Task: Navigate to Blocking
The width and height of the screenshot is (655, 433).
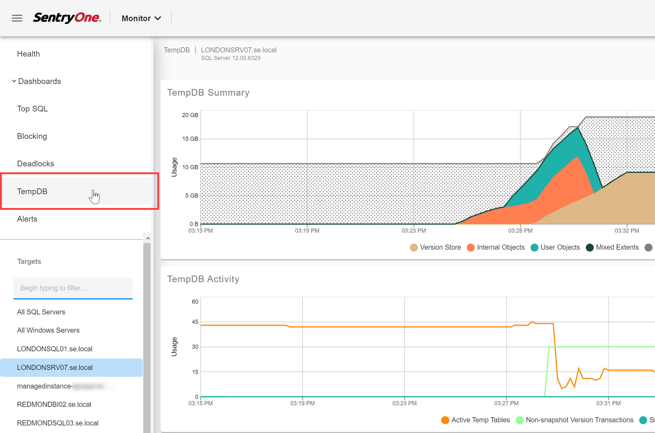Action: [32, 136]
